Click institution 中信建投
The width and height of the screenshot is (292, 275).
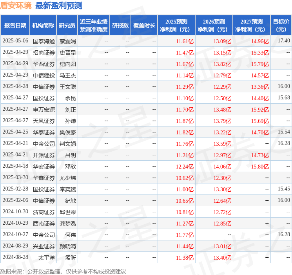tap(44, 75)
